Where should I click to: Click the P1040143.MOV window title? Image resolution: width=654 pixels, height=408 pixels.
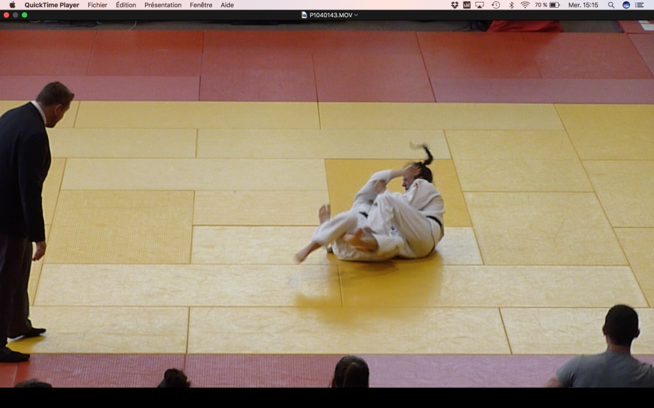coord(331,15)
